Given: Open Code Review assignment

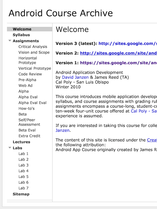Looking at the screenshot, I should tap(30, 74).
